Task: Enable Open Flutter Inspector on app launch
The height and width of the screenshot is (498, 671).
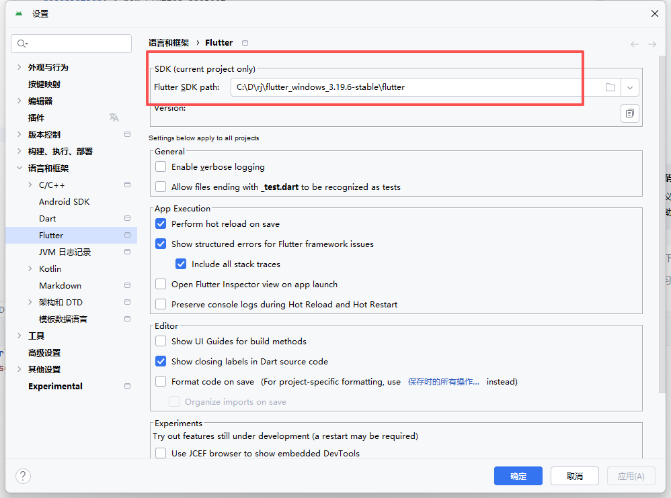Action: pyautogui.click(x=161, y=284)
